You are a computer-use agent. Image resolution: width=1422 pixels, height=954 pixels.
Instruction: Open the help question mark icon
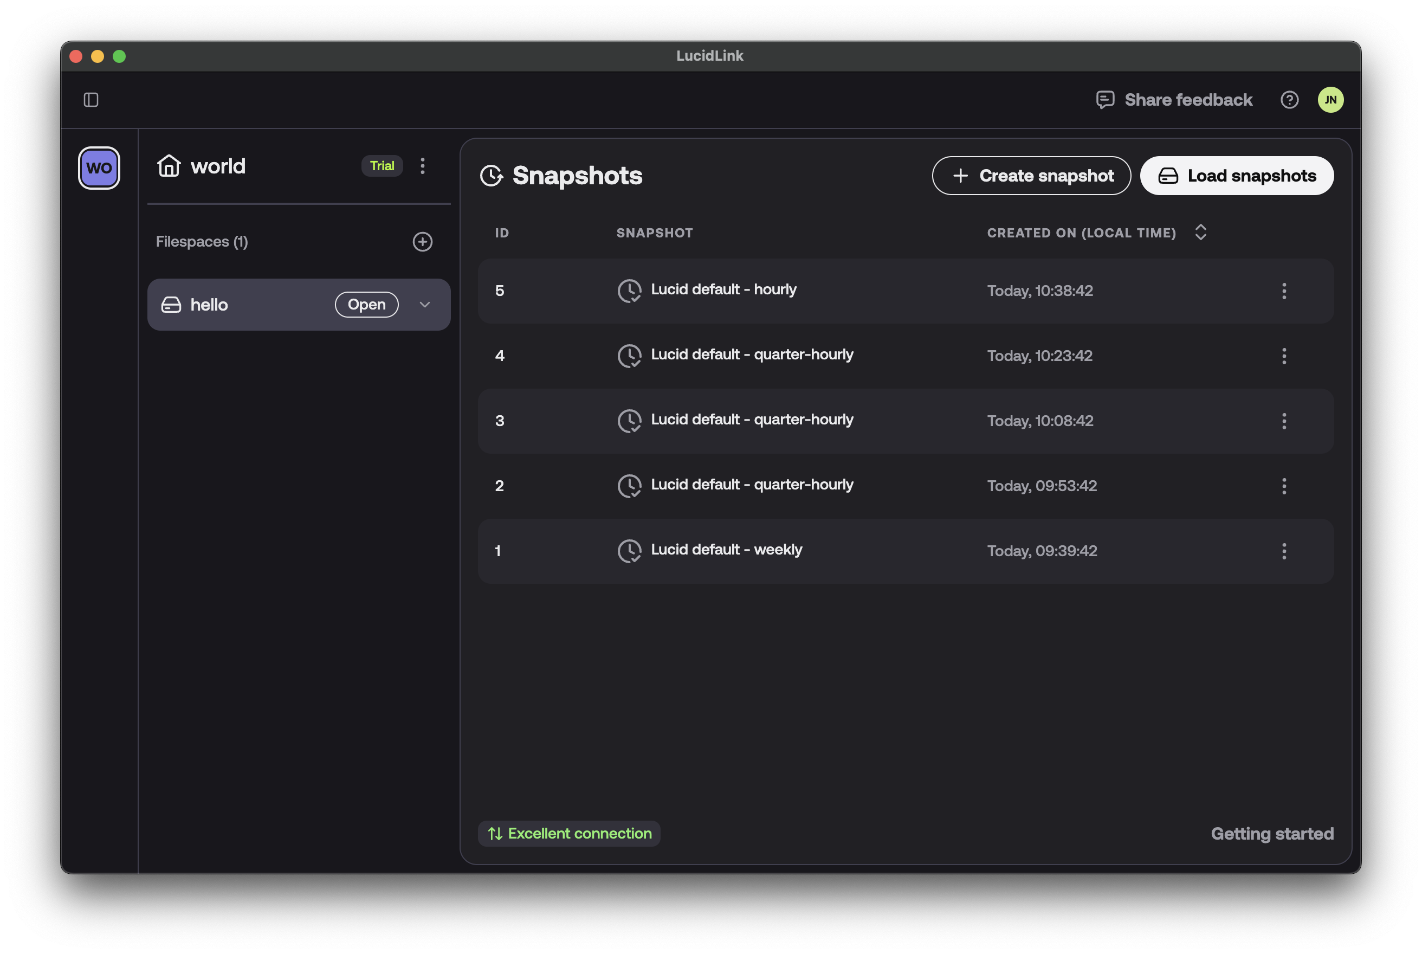point(1289,100)
